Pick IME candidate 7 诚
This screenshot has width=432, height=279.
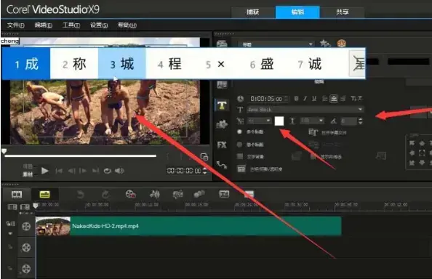pos(310,65)
